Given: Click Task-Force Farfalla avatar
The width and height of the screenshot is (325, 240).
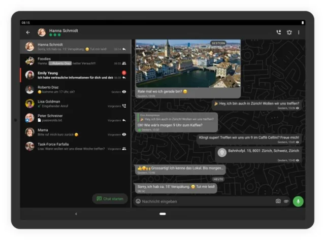Looking at the screenshot, I should [29, 146].
